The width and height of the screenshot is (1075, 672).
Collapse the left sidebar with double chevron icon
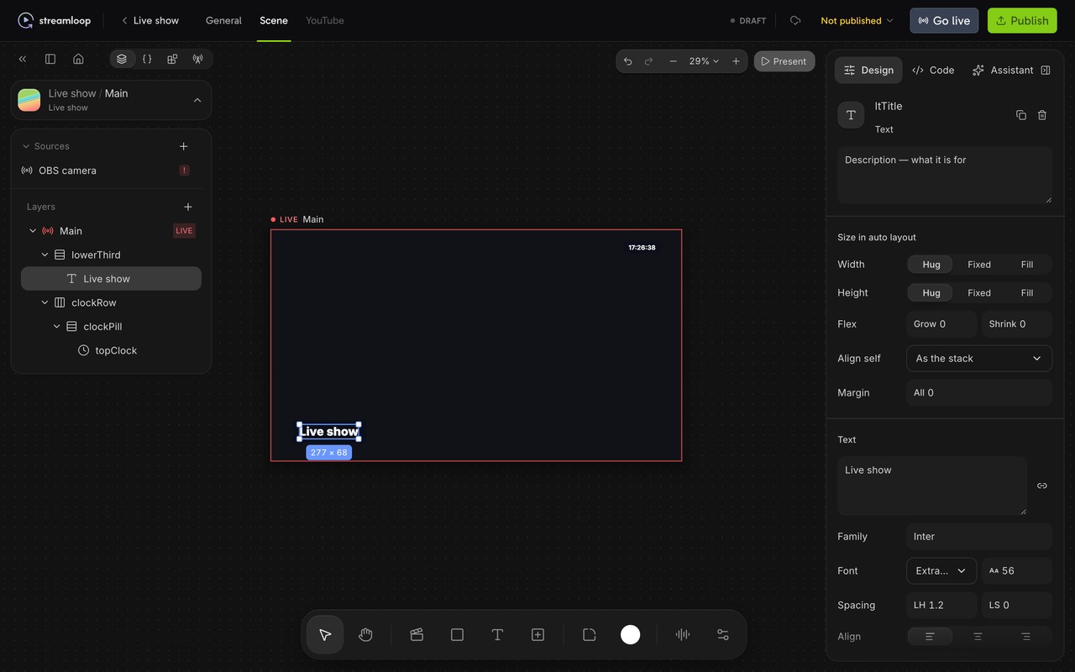pos(23,59)
